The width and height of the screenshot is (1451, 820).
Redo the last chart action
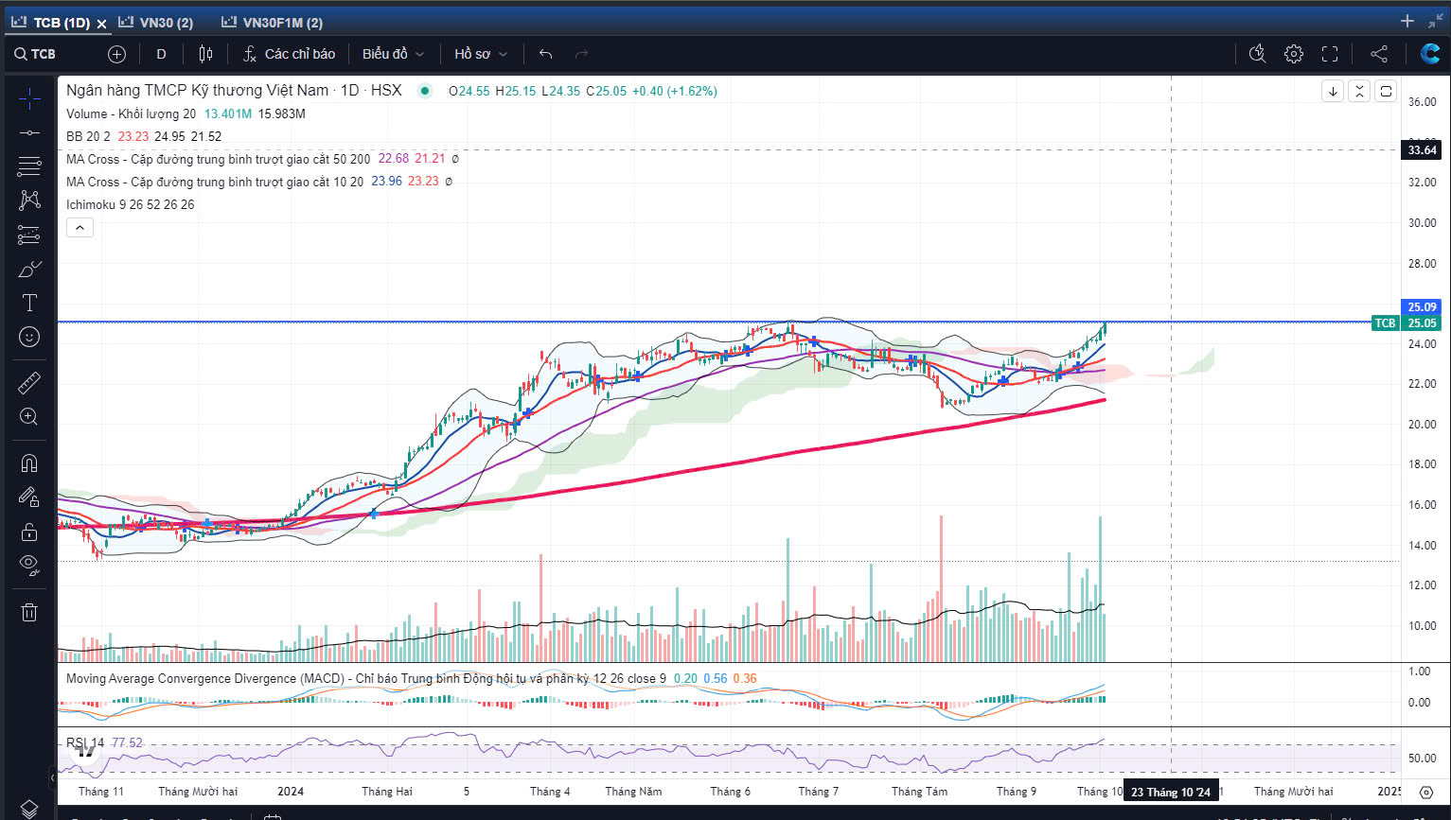tap(582, 54)
